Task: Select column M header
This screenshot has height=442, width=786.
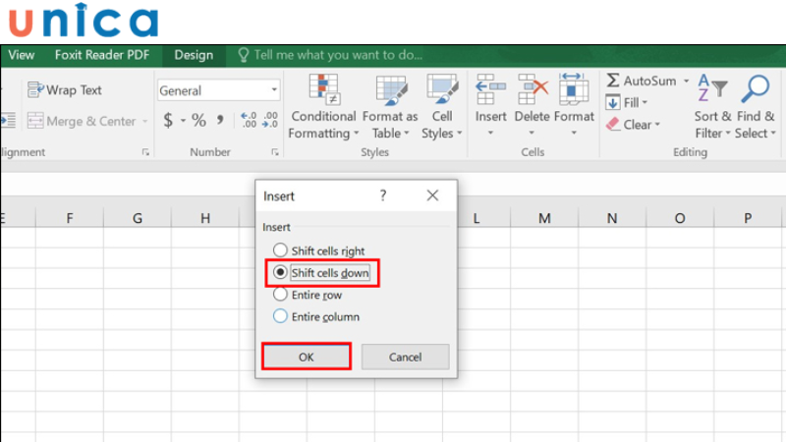Action: tap(544, 218)
